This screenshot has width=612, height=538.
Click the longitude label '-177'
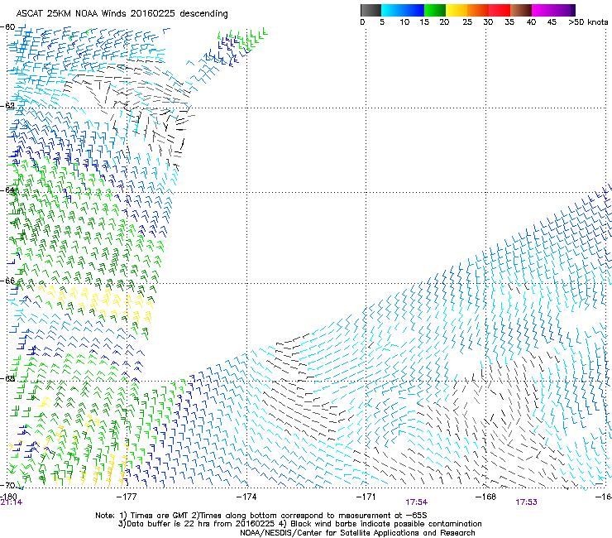(127, 497)
